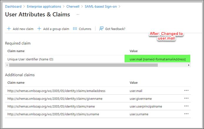Go to Dashboard breadcrumb
The width and height of the screenshot is (204, 129).
[13, 6]
